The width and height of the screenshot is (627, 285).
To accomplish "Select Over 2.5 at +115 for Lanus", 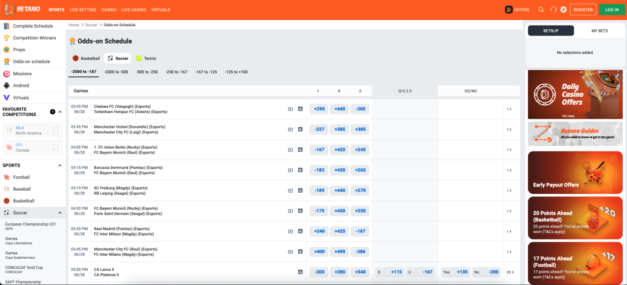I will tap(389, 272).
